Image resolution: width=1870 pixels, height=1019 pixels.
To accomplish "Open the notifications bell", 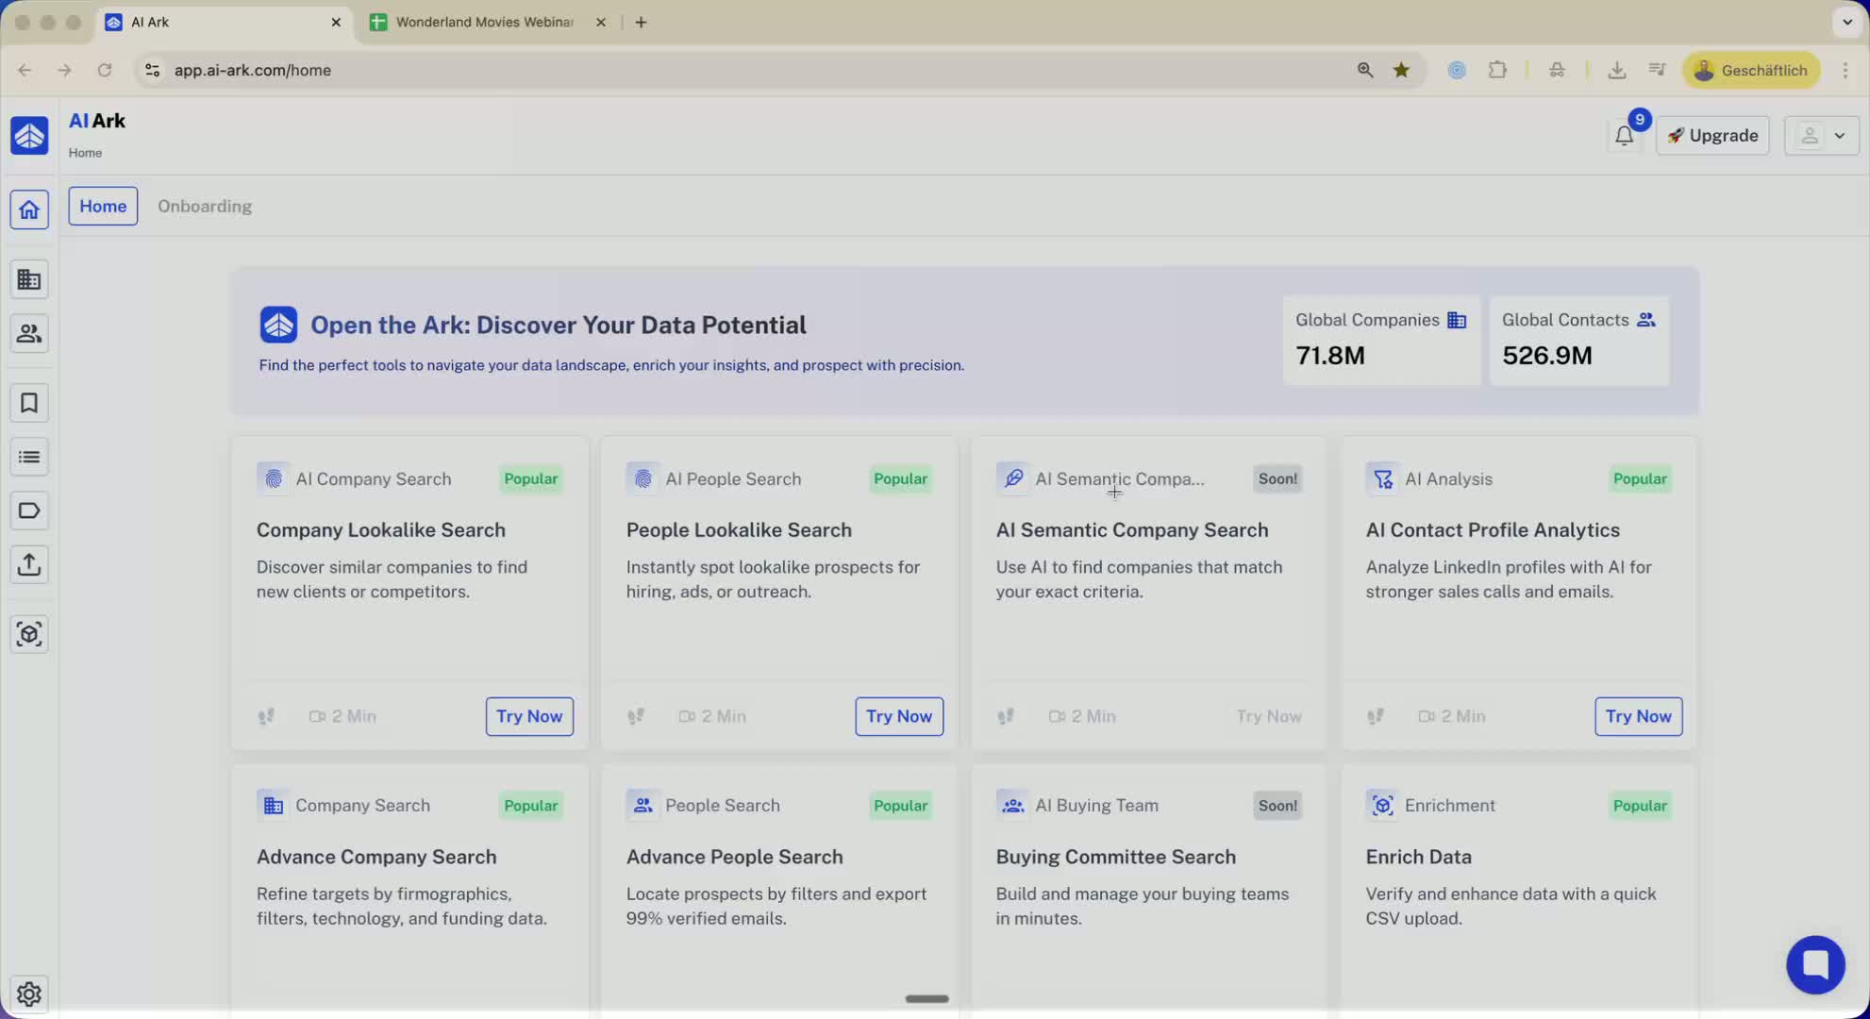I will point(1624,136).
